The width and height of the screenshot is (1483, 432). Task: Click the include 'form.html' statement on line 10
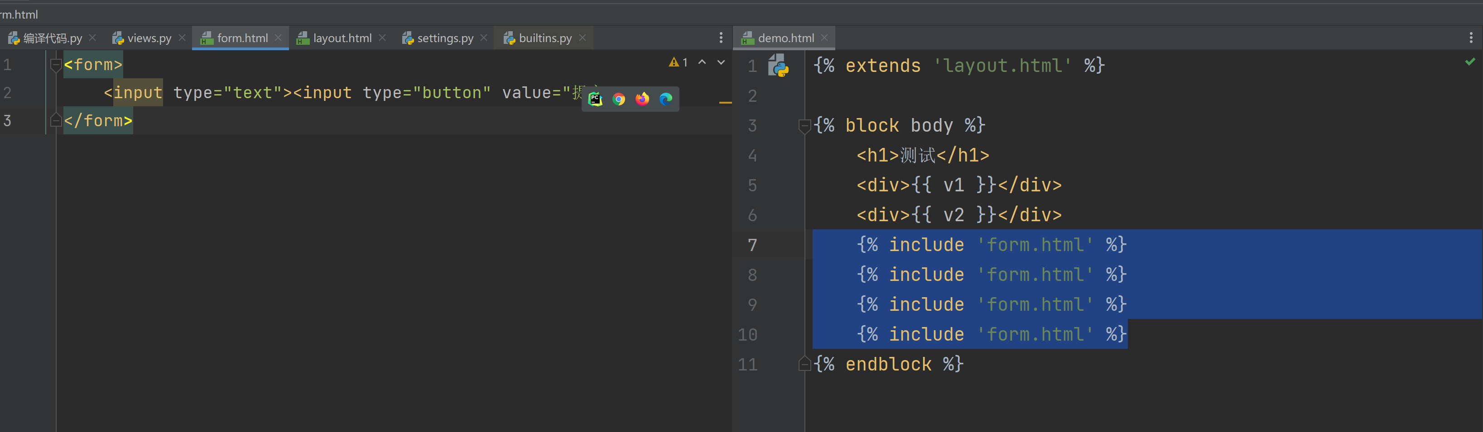pos(992,334)
